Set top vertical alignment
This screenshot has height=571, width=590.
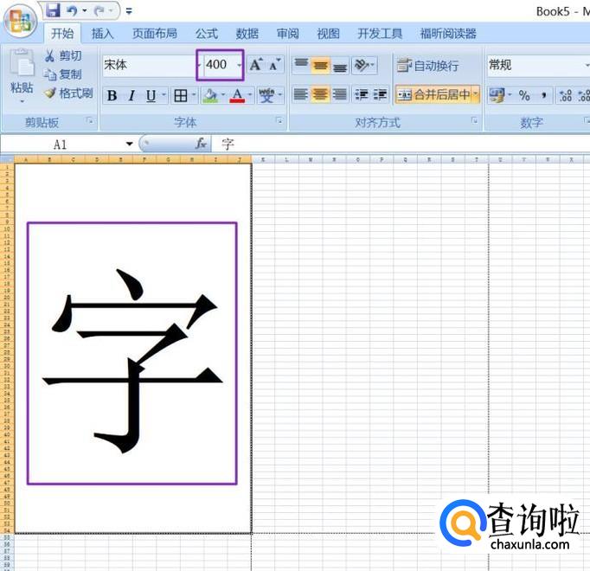point(301,65)
